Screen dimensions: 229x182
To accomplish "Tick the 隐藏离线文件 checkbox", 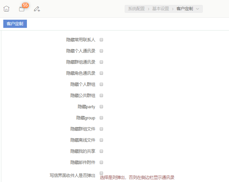I will 101,140.
